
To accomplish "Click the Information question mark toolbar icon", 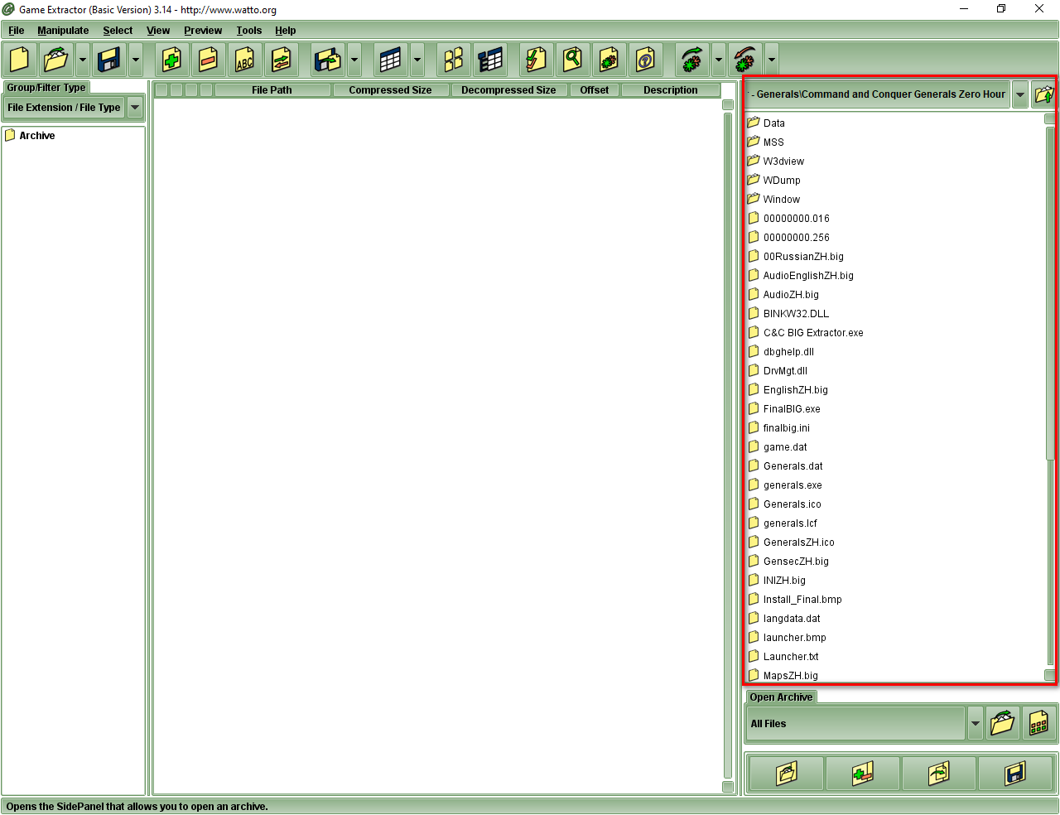I will 645,60.
